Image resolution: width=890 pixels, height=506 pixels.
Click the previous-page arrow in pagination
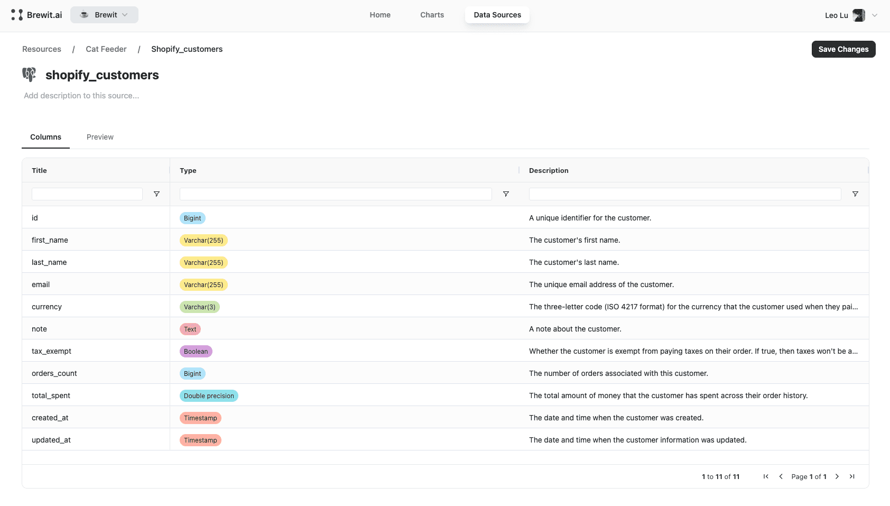781,476
